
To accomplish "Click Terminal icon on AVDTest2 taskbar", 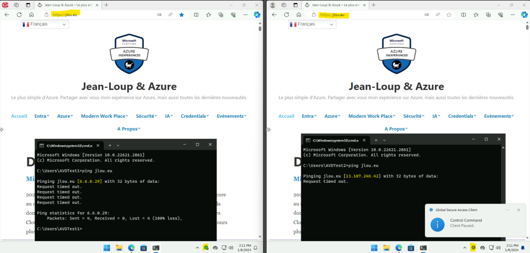I will (423, 248).
